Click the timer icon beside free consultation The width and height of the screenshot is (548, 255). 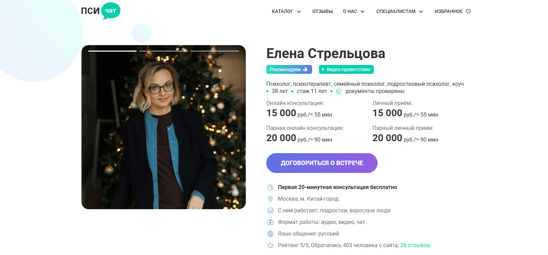click(270, 187)
